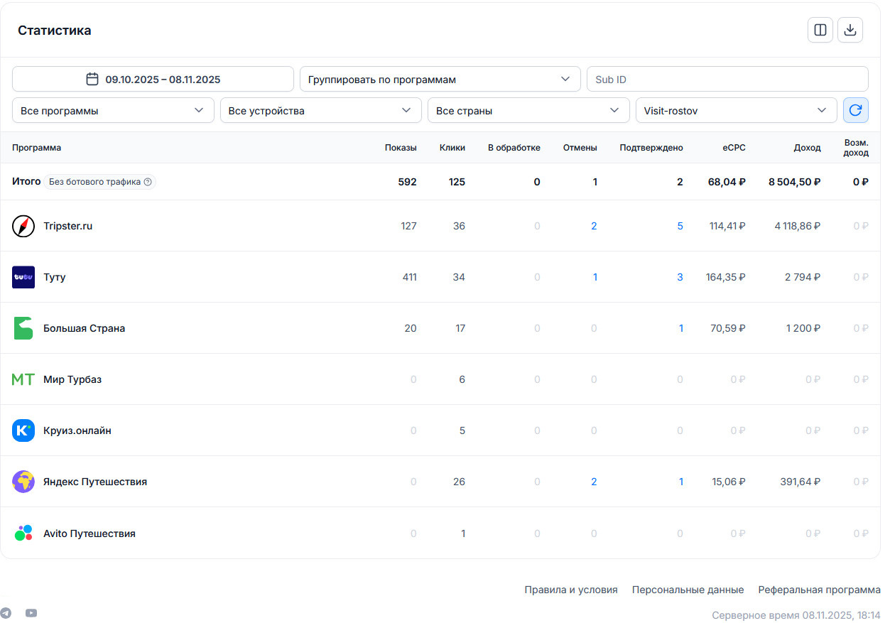The width and height of the screenshot is (890, 623).
Task: Click the Туту program logo
Action: click(x=23, y=277)
